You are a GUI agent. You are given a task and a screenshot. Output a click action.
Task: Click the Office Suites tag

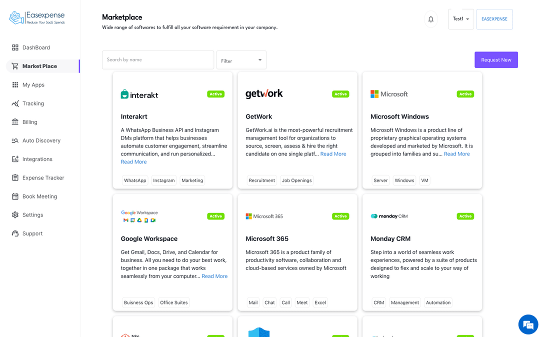[x=174, y=302]
